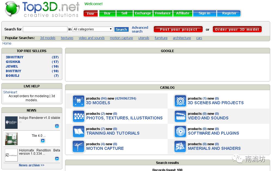The width and height of the screenshot is (274, 171).
Task: Open the Tile 4.0 news thumbnail
Action: pyautogui.click(x=11, y=139)
